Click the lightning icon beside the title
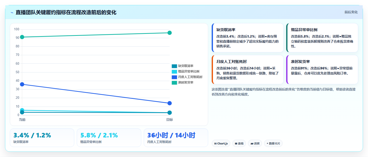Screen dimensions: 368x157 click(12, 13)
